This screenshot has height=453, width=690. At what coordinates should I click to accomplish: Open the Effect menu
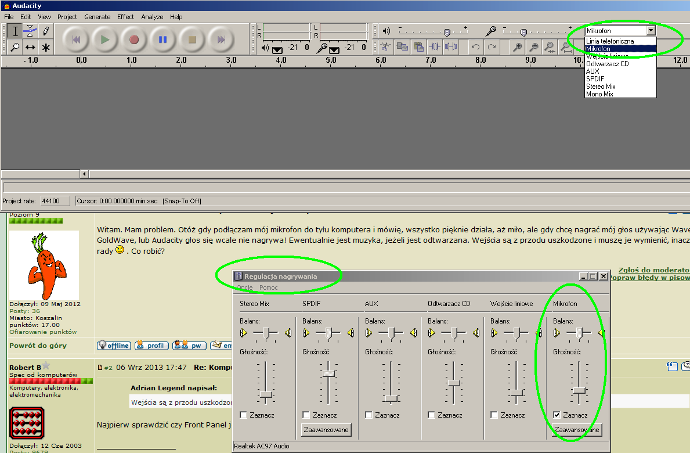(125, 17)
